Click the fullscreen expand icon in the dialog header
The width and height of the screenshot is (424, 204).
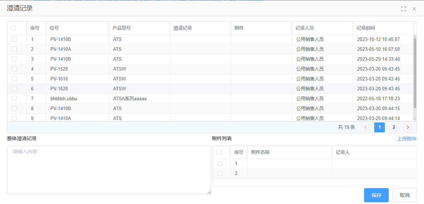click(x=404, y=9)
